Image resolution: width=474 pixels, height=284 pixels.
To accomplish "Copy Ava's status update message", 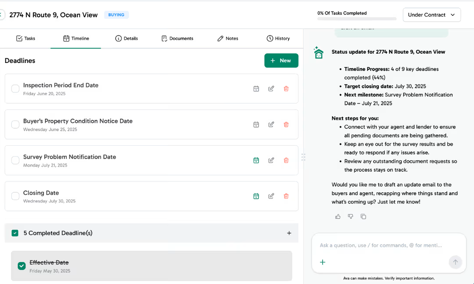I will point(363,216).
